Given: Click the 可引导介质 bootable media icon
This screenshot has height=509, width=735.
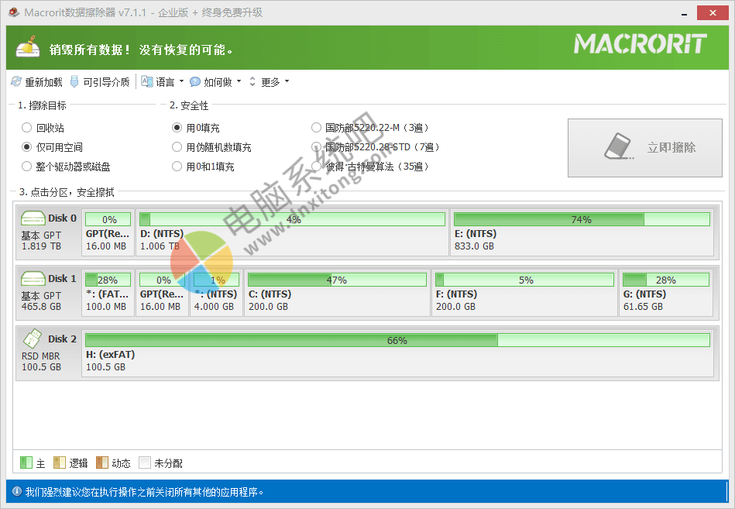Looking at the screenshot, I should click(74, 81).
